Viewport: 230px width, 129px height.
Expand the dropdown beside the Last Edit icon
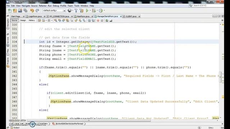[46, 20]
